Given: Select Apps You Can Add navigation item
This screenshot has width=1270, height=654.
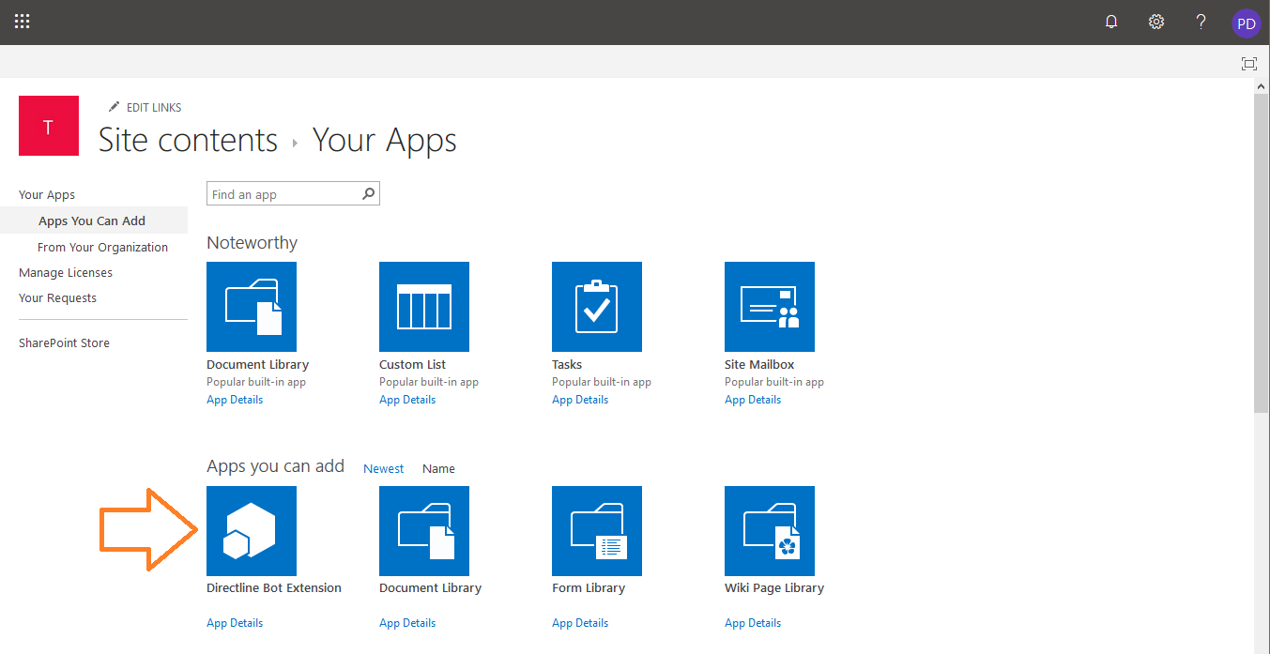Looking at the screenshot, I should (92, 221).
